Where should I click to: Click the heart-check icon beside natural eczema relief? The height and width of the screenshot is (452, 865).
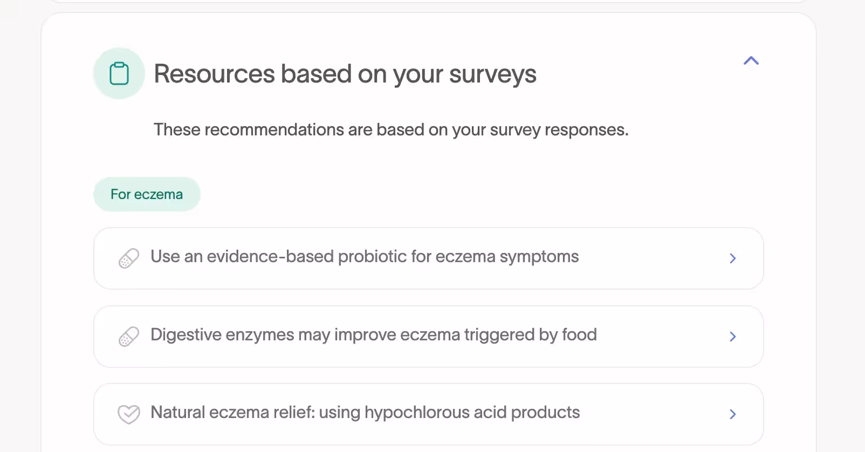[x=128, y=414]
